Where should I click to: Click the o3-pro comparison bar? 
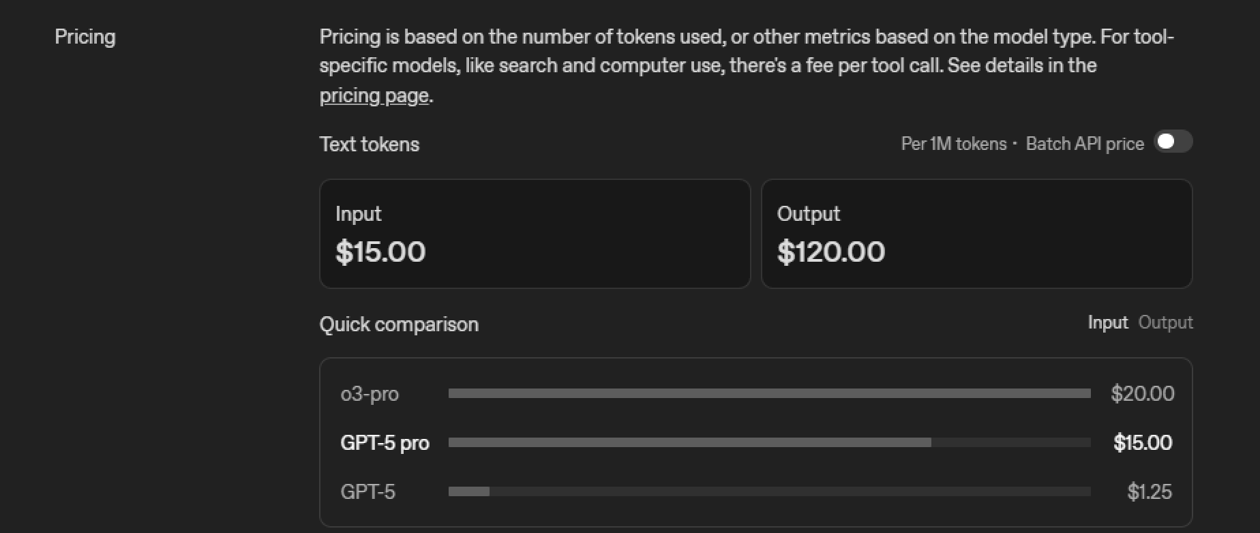click(x=769, y=393)
